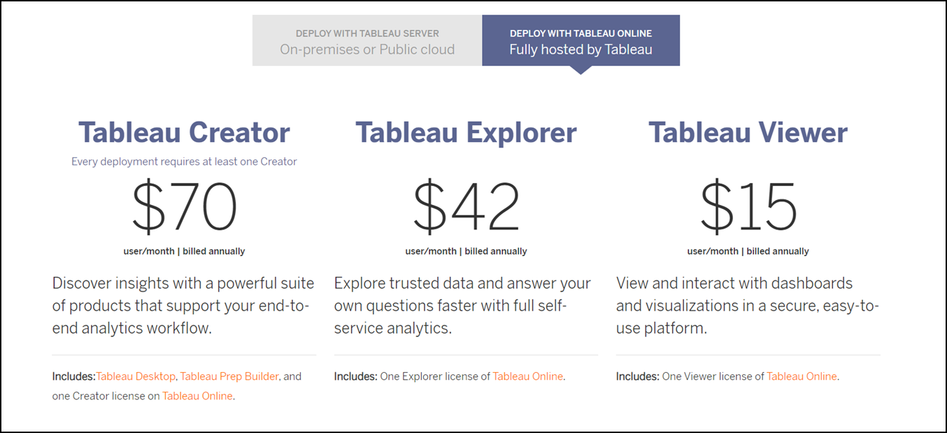Click billing terms text under $42
Image resolution: width=947 pixels, height=433 pixels.
(466, 251)
